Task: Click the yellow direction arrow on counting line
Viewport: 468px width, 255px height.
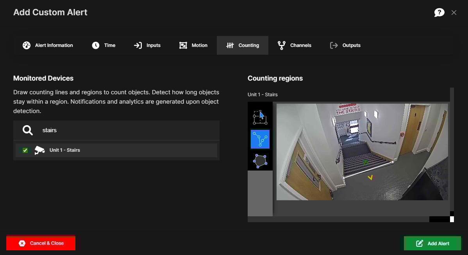Action: coord(370,178)
